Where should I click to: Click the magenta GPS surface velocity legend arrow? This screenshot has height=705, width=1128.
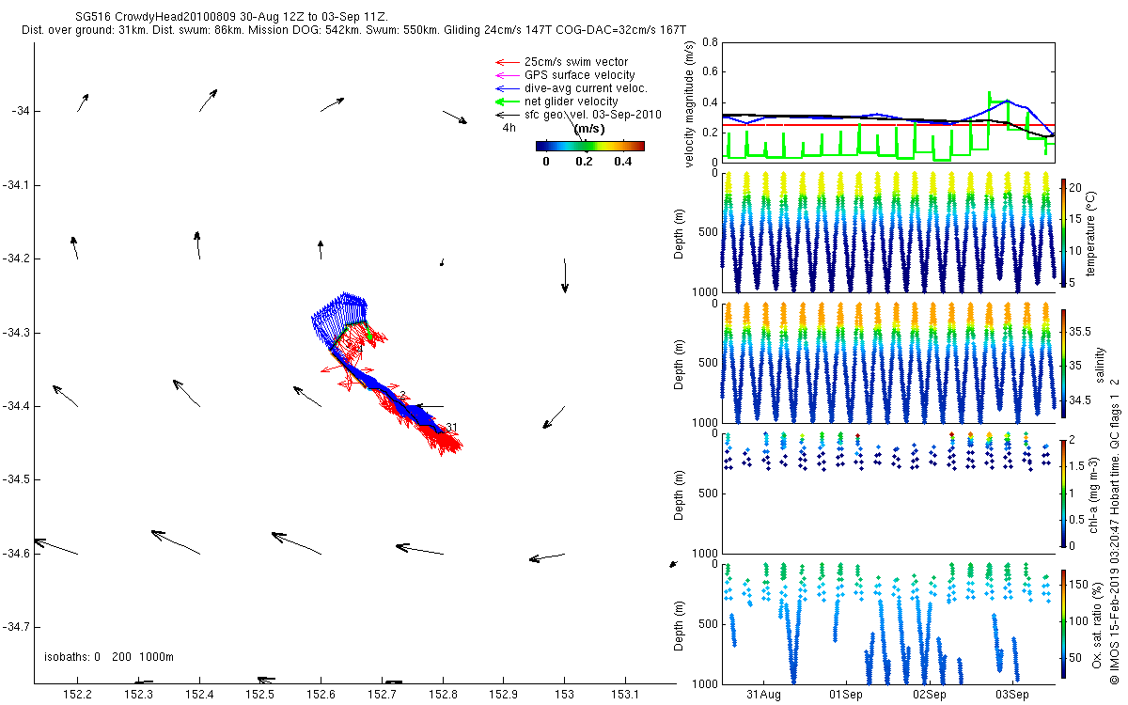click(508, 75)
